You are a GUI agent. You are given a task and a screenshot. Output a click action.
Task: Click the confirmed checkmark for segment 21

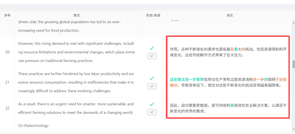click(x=152, y=78)
